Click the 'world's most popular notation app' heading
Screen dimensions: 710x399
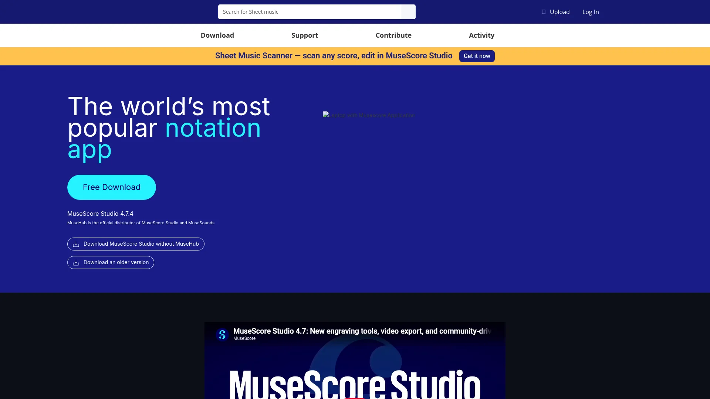point(169,128)
